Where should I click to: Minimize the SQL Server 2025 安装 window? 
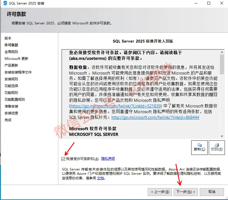coord(196,3)
